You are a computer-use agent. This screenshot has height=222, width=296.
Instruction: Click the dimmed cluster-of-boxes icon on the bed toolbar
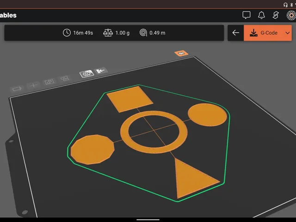[65, 78]
